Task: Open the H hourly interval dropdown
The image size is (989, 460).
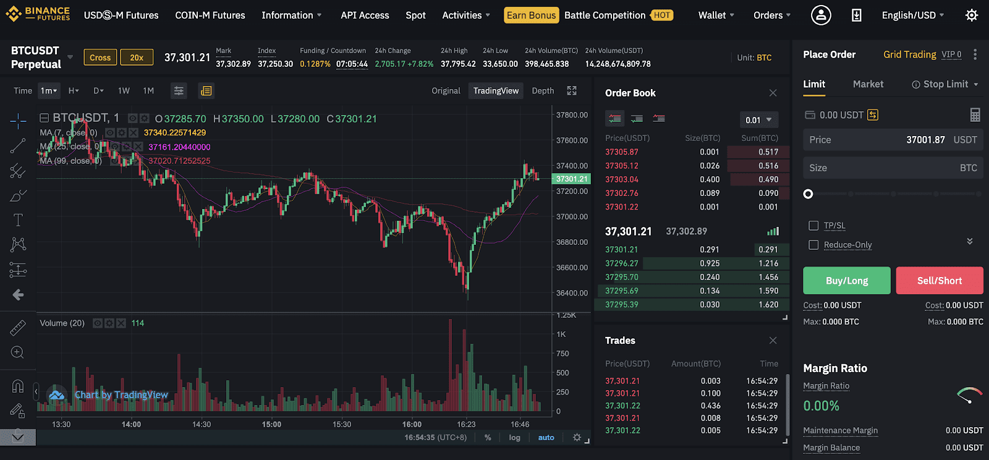Action: click(74, 91)
